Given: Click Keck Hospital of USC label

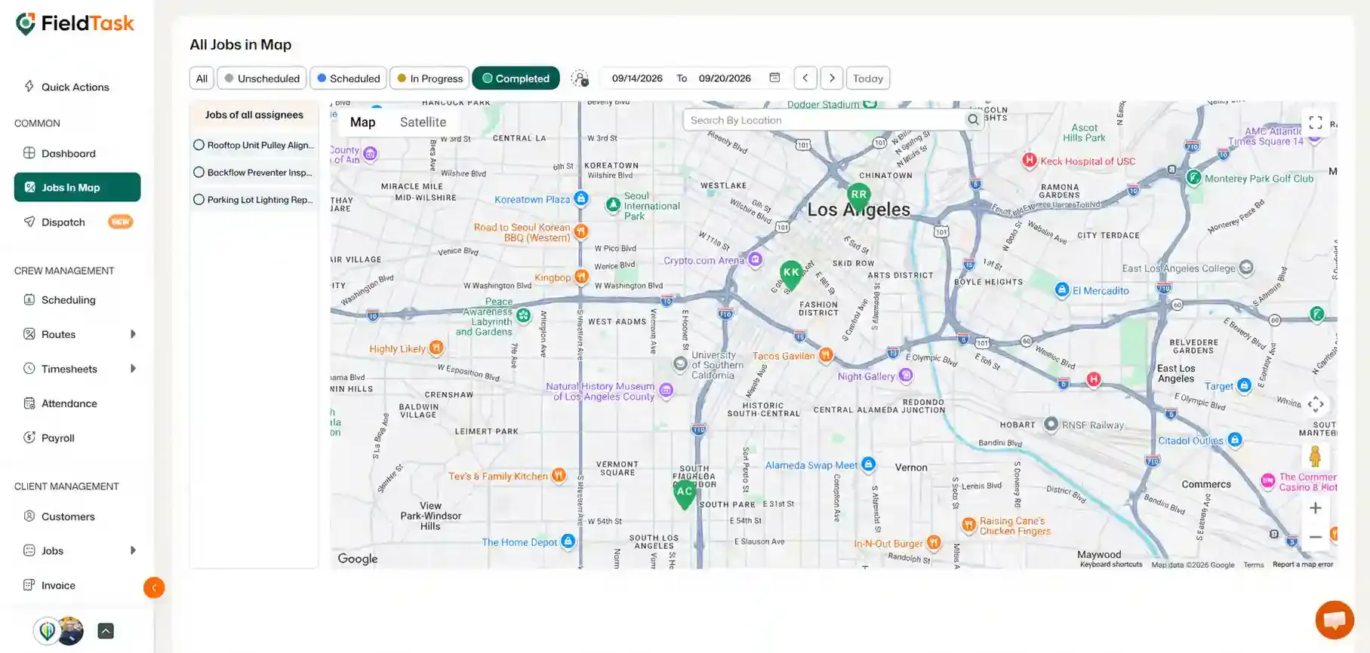Looking at the screenshot, I should point(1088,161).
